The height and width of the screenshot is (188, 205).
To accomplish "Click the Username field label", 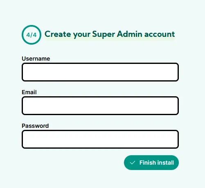I will coord(36,59).
